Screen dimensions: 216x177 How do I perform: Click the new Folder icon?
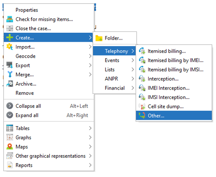click(x=99, y=38)
